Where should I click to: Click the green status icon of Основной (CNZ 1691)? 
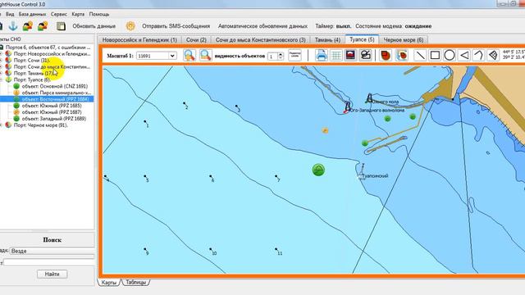(x=16, y=86)
